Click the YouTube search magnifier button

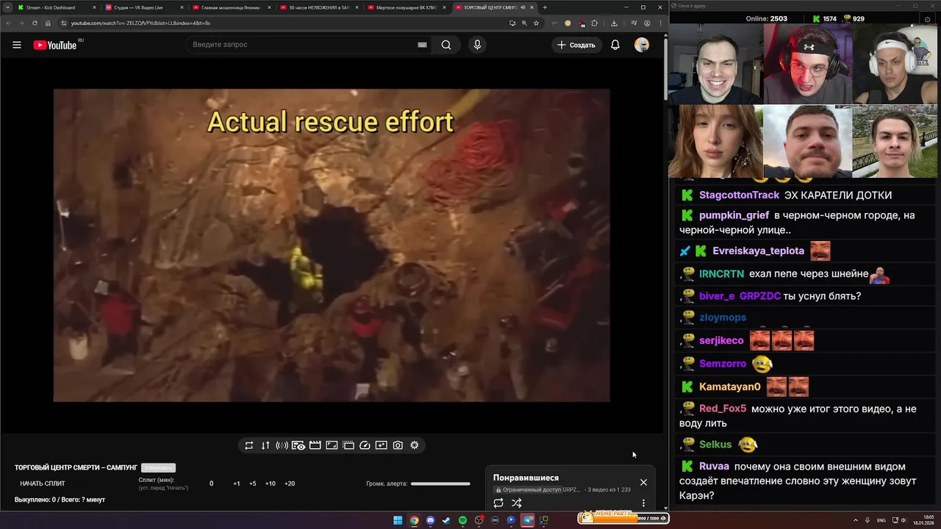tap(446, 45)
